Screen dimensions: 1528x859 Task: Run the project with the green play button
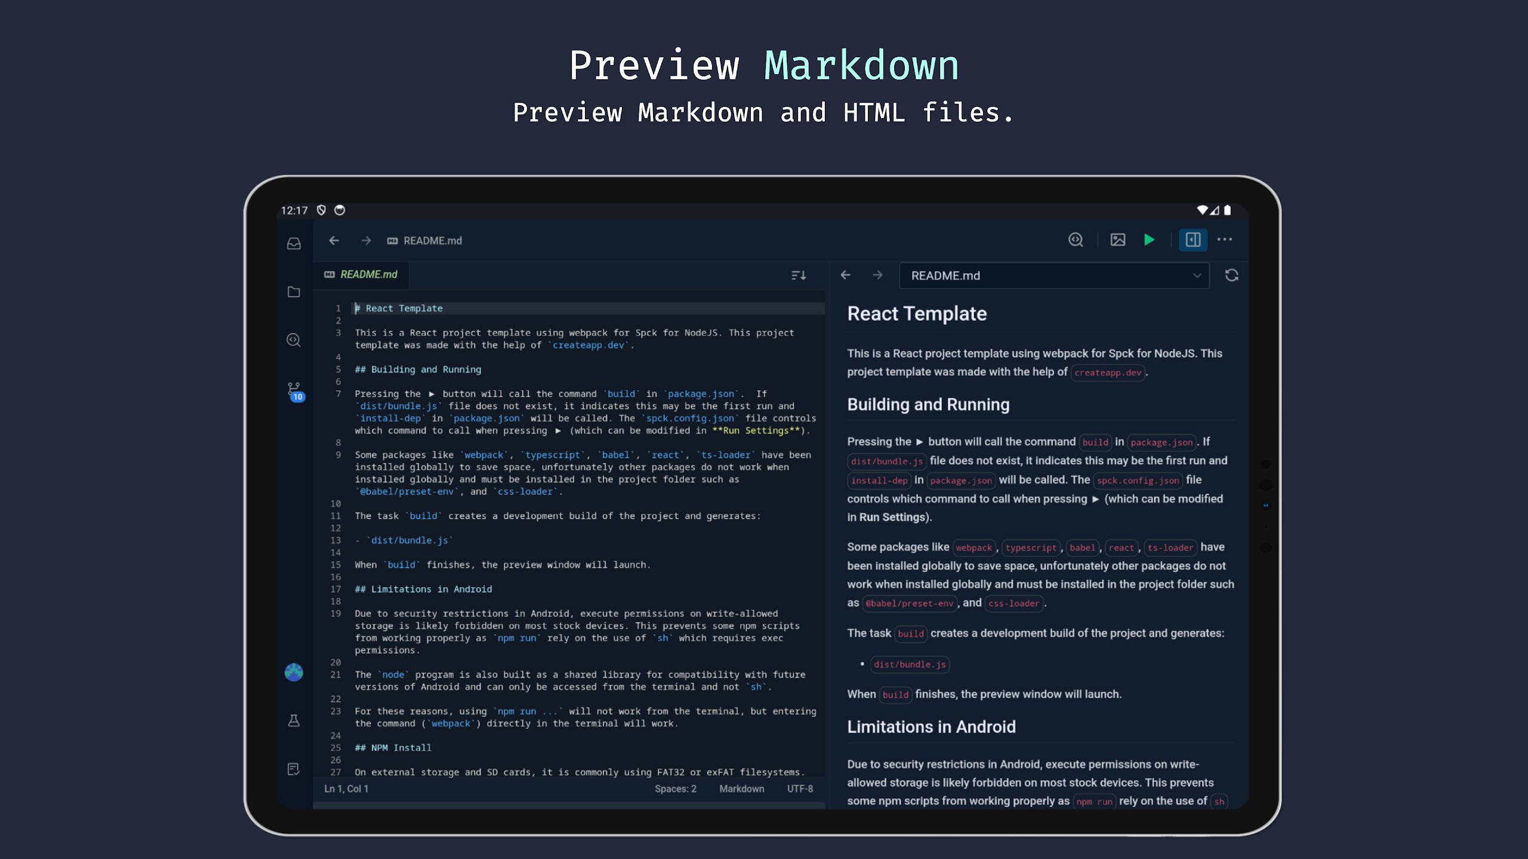pos(1149,240)
